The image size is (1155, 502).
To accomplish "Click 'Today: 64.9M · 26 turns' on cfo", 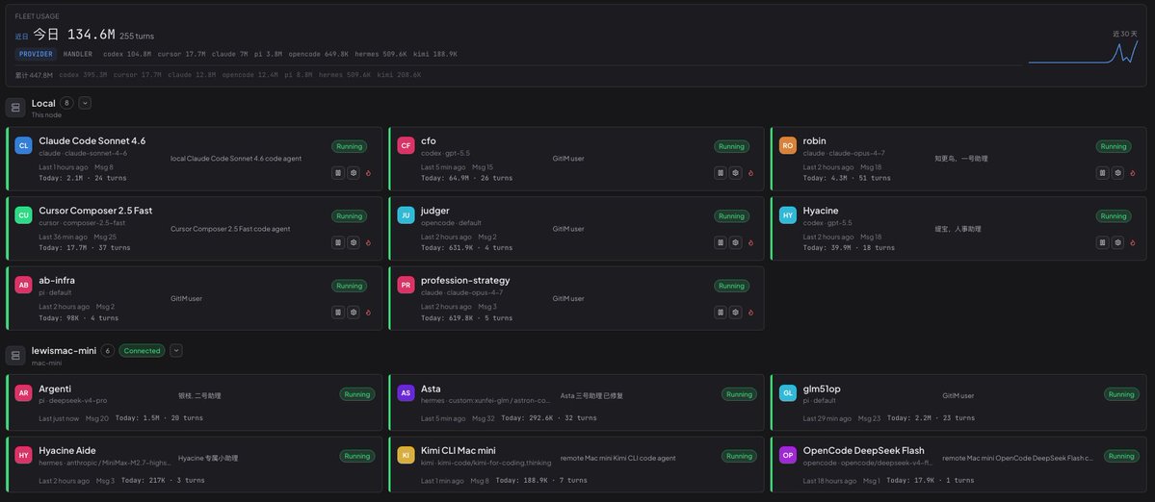I will pyautogui.click(x=466, y=178).
